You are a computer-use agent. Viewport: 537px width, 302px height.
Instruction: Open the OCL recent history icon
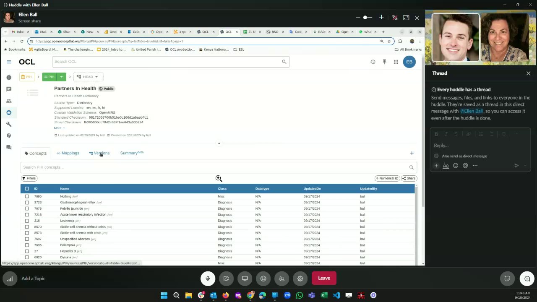click(x=373, y=62)
